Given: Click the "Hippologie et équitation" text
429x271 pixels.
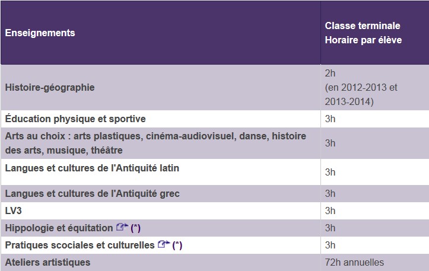Looking at the screenshot, I should pyautogui.click(x=59, y=228).
